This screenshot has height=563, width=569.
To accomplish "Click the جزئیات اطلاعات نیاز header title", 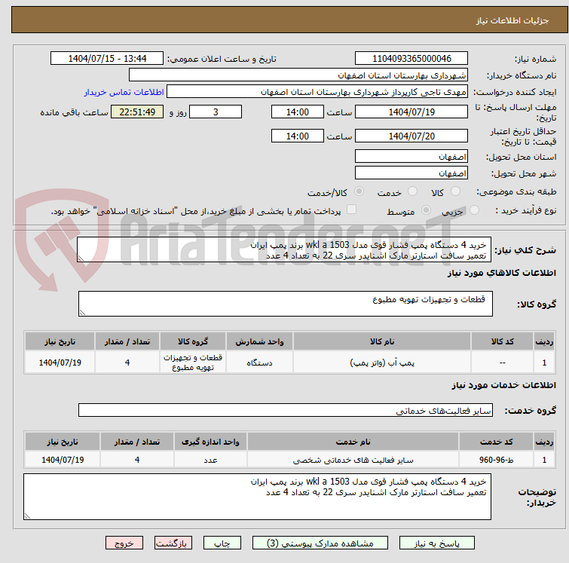I will tap(512, 20).
